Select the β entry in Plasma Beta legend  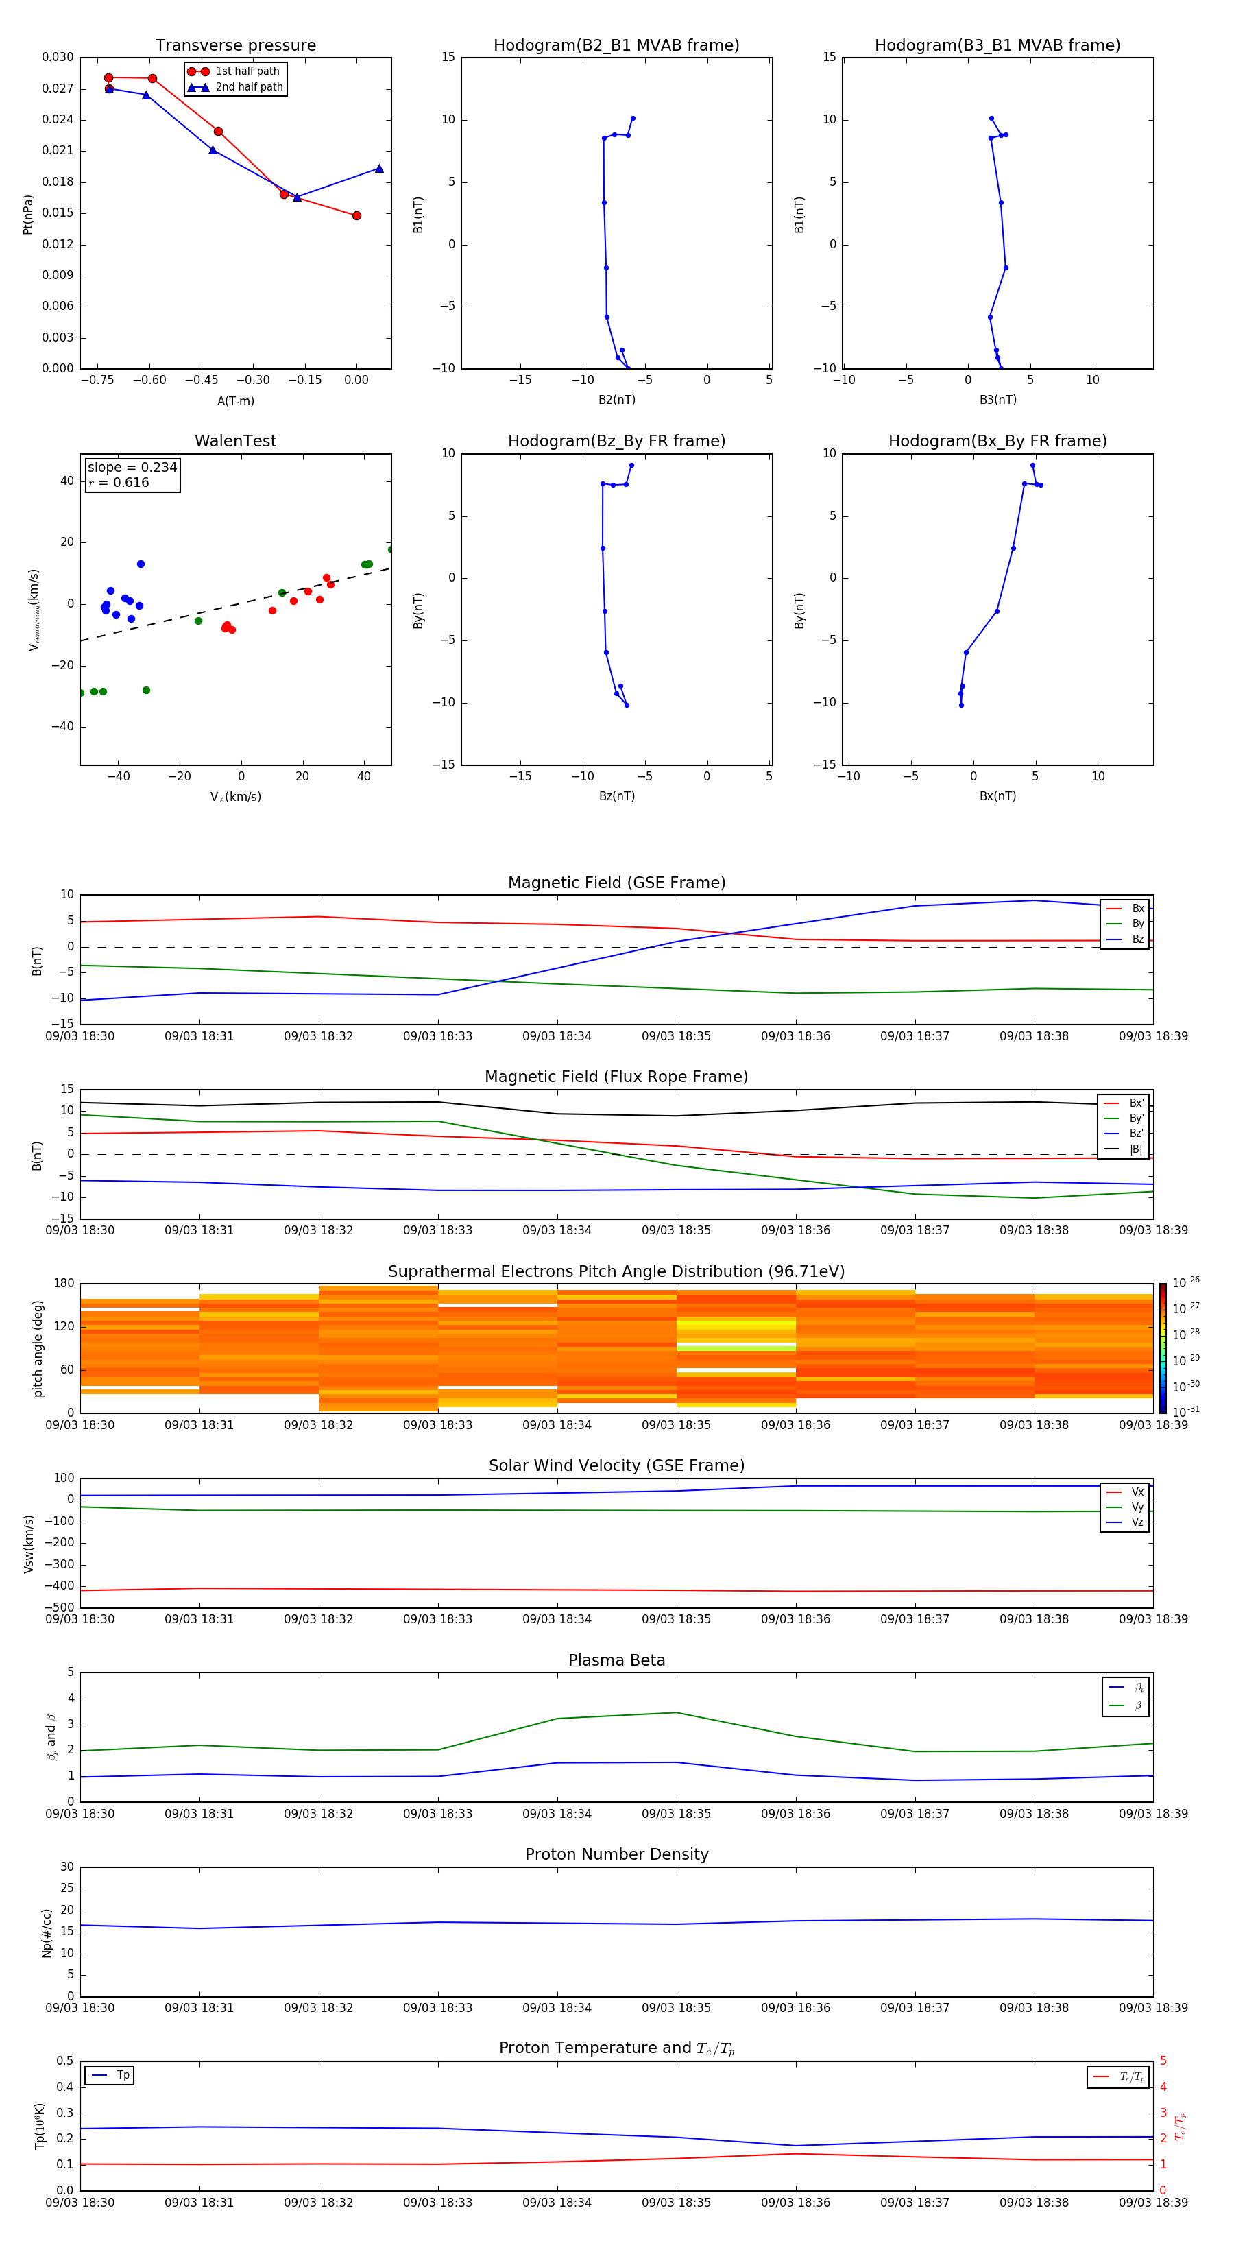(1126, 1705)
